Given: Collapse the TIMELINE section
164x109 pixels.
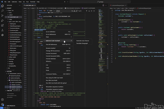Looking at the screenshot, I should (6, 91).
